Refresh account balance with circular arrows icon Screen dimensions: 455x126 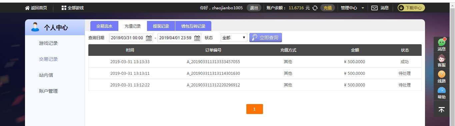[315, 8]
